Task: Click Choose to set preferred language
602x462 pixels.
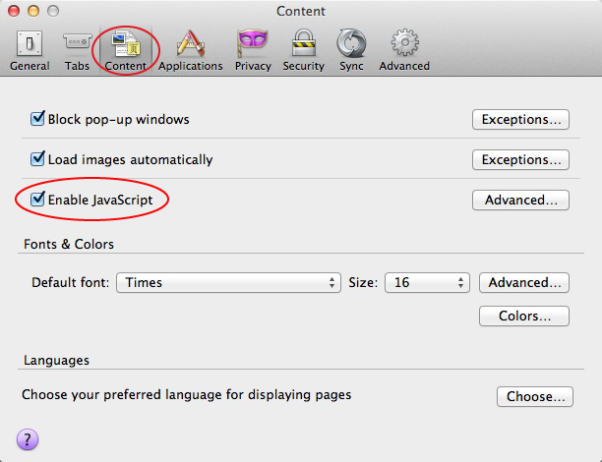Action: (x=534, y=397)
